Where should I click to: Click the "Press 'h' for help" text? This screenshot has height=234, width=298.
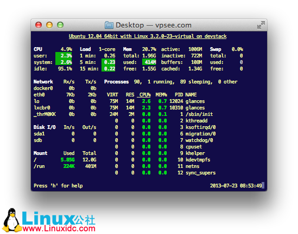tap(58, 186)
